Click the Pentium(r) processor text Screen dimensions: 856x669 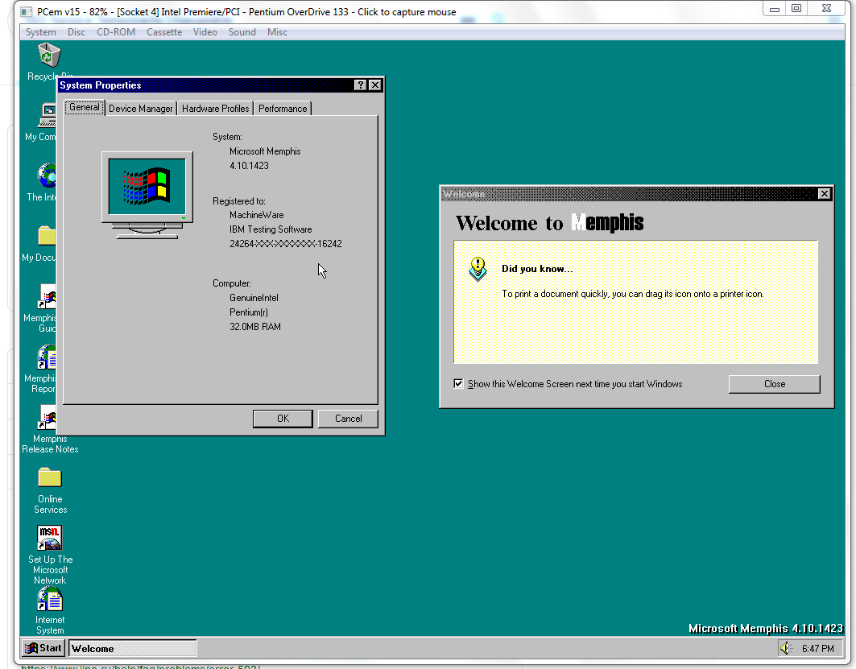(x=248, y=312)
